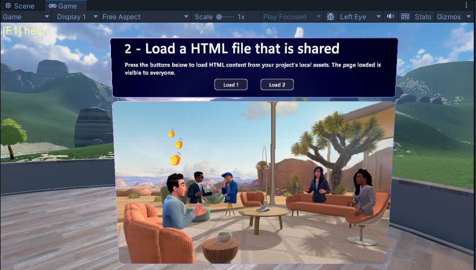This screenshot has width=476, height=270.
Task: Switch to the Scene tab
Action: click(20, 6)
